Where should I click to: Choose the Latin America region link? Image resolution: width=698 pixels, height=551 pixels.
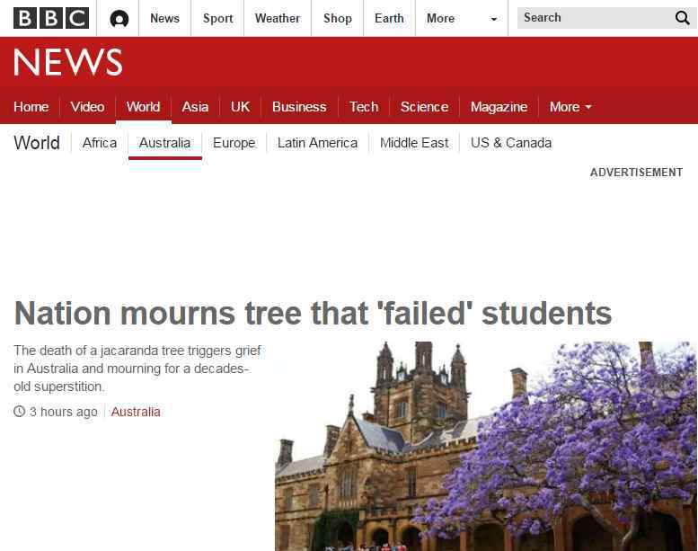(317, 143)
